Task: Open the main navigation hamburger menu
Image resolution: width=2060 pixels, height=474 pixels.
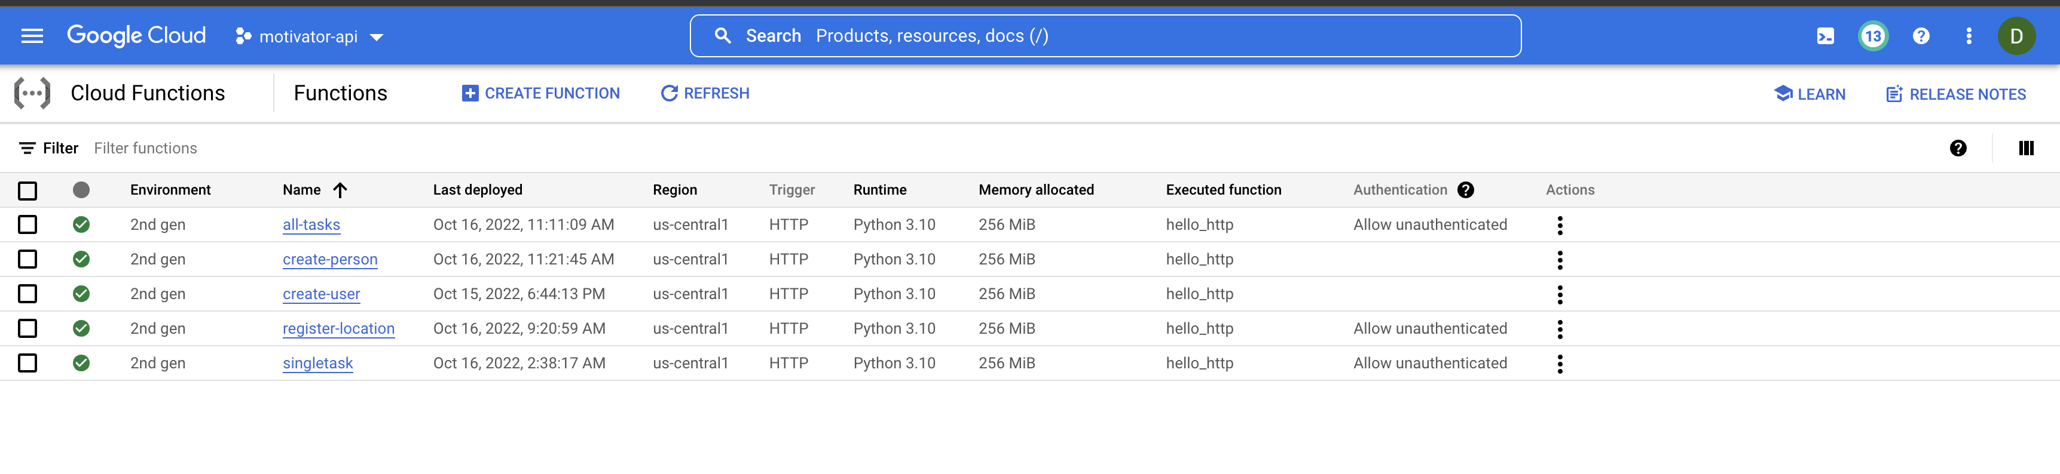Action: pos(32,36)
